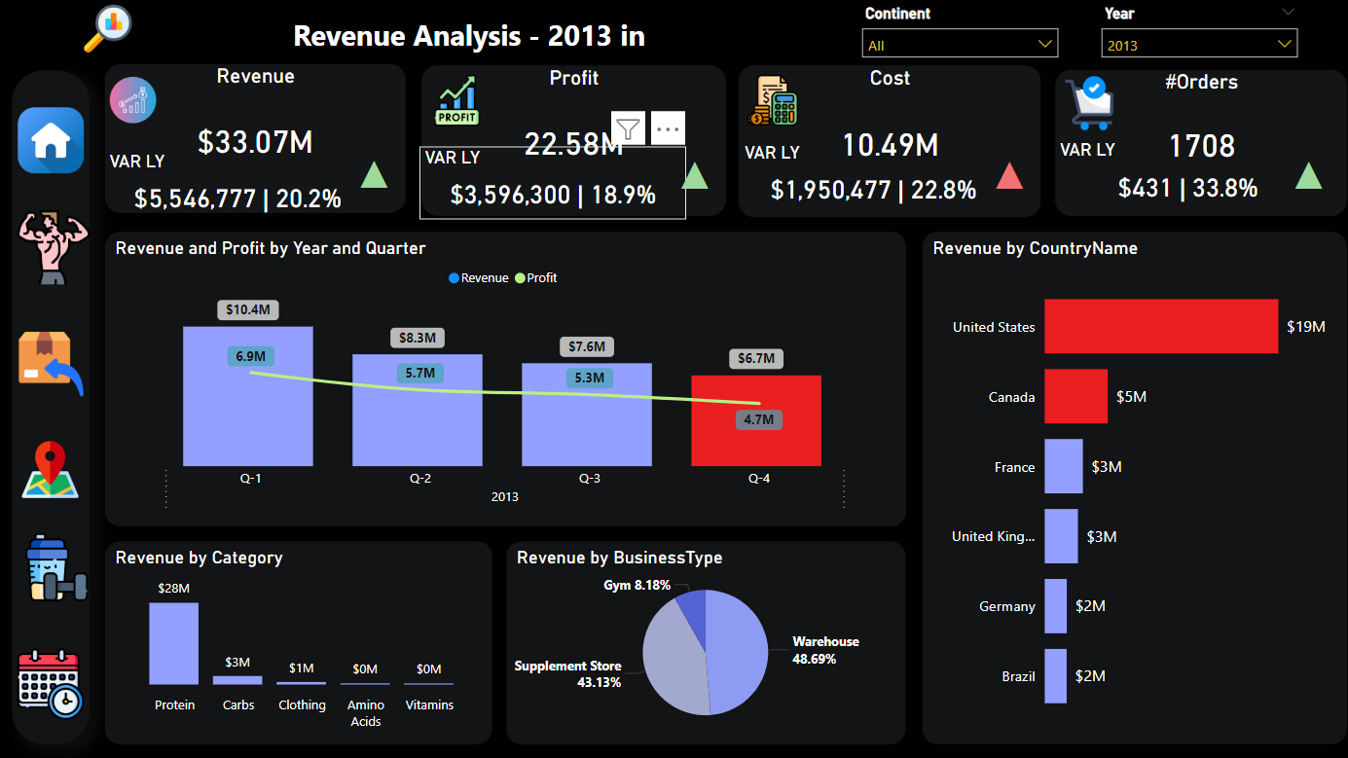The image size is (1348, 758).
Task: Select the Protein category bar
Action: pos(174,643)
